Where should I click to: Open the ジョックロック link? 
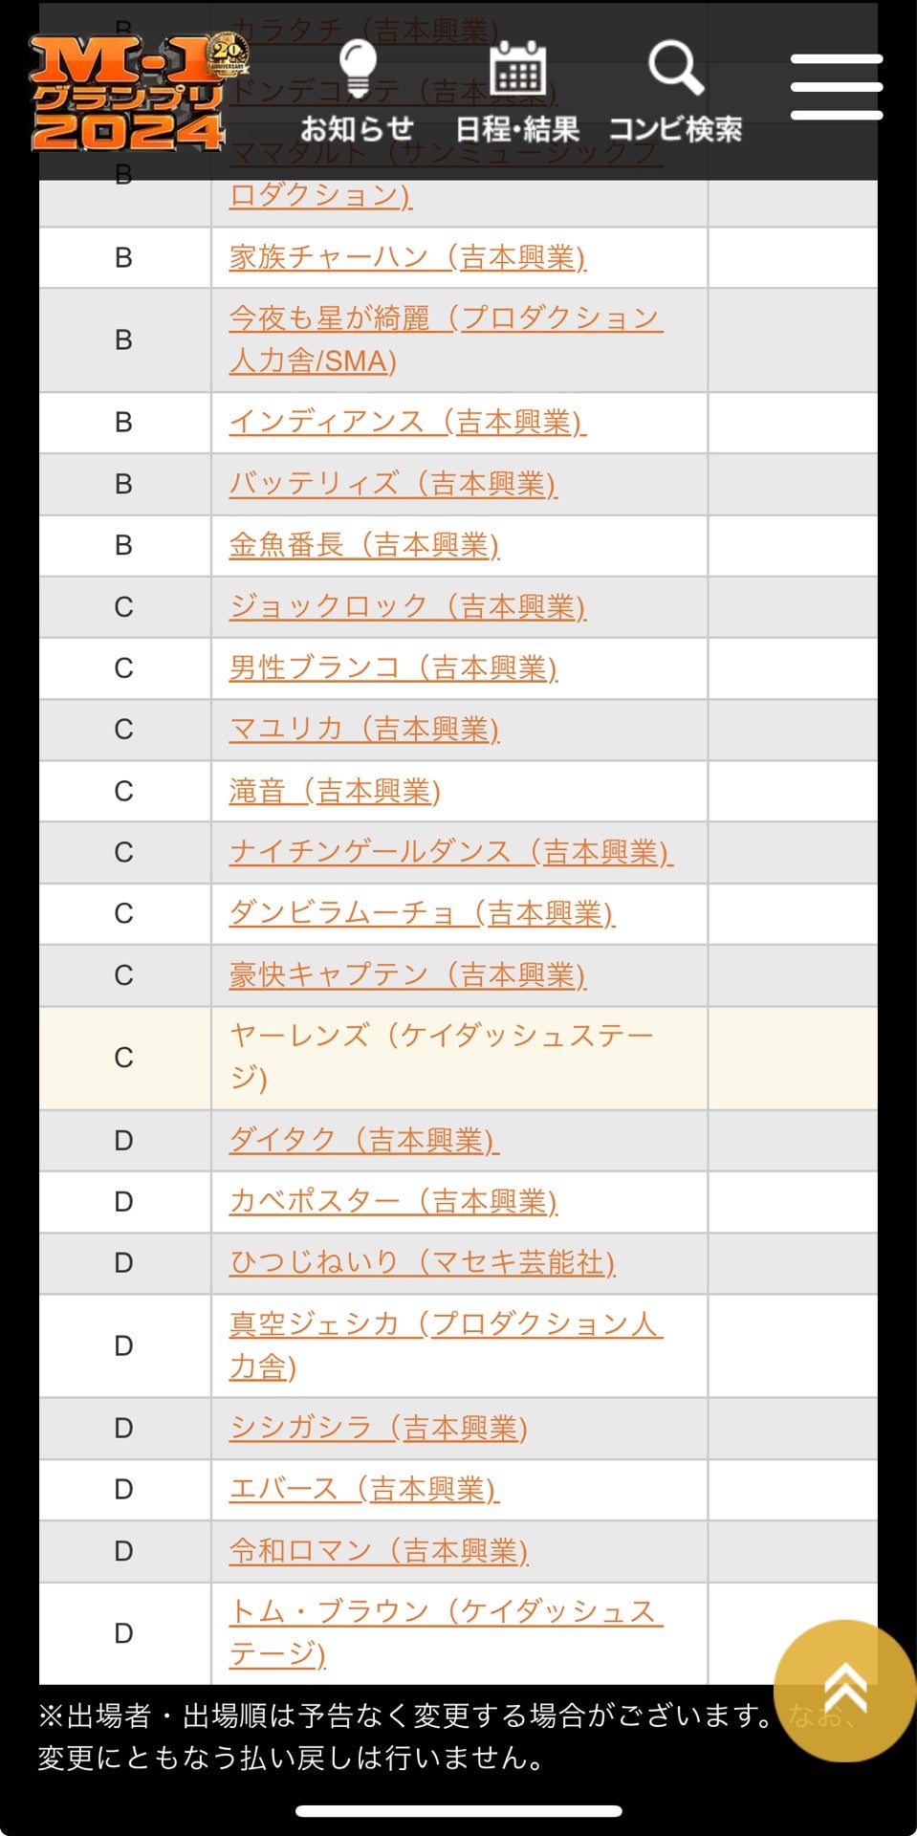pyautogui.click(x=407, y=606)
